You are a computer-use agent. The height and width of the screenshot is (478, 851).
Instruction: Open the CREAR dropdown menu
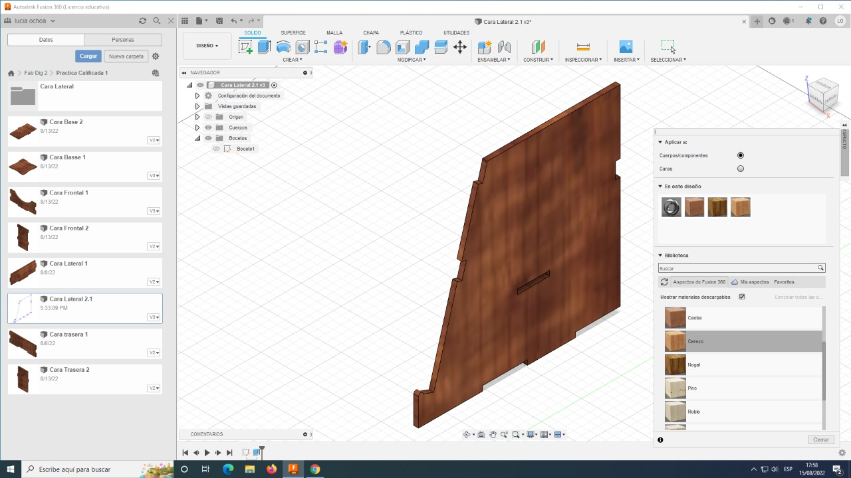pos(292,60)
